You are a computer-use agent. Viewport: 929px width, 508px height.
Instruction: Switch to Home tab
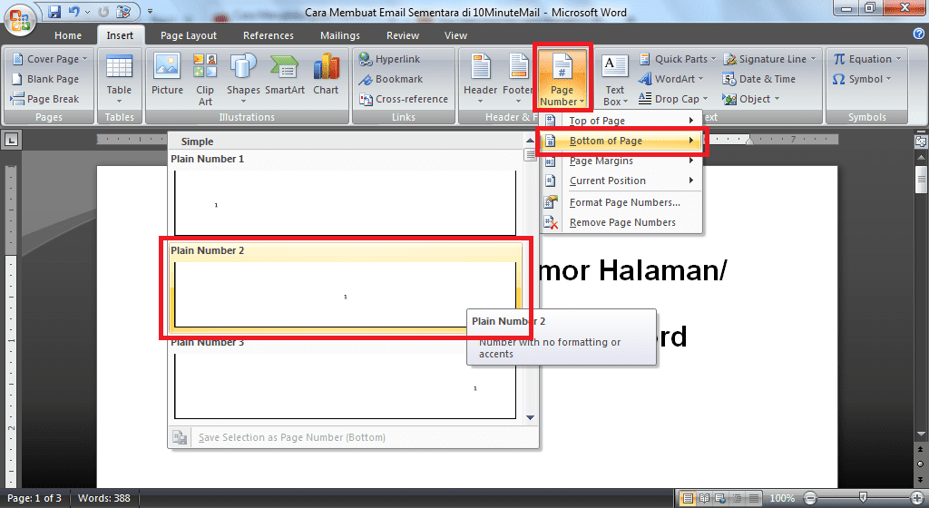(67, 35)
